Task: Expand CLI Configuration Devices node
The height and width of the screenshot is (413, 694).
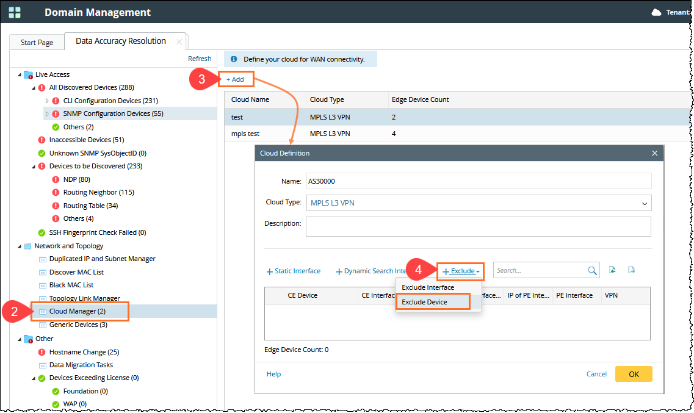Action: point(48,101)
